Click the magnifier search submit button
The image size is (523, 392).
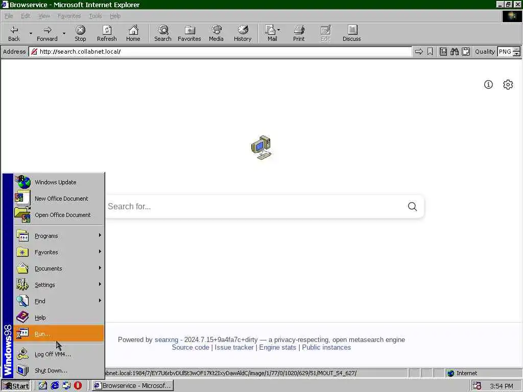[x=412, y=207]
